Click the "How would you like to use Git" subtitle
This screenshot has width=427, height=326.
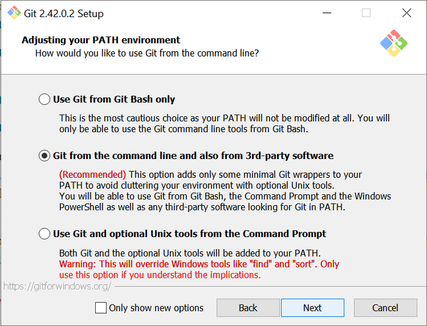click(146, 54)
